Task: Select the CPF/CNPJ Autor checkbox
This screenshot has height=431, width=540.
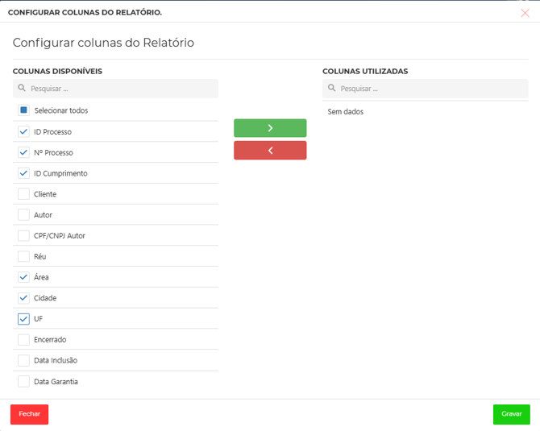Action: pos(24,236)
